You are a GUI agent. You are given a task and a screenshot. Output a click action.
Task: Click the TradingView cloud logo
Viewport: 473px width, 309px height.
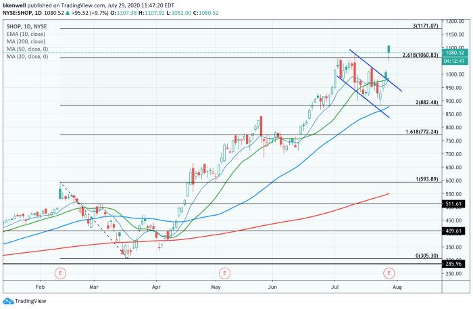pos(9,301)
